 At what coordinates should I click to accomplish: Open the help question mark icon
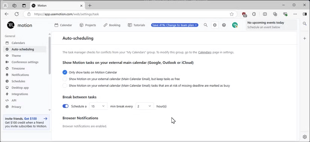[x=224, y=25]
